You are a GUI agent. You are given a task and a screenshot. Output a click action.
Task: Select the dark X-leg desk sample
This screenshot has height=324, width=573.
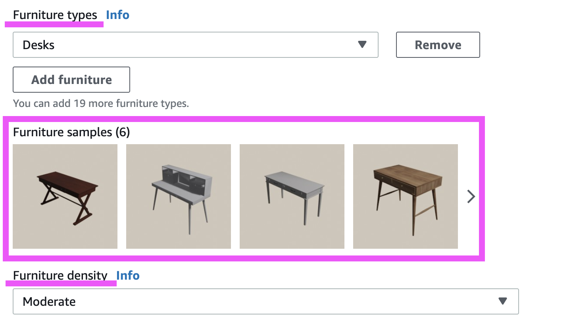coord(65,196)
